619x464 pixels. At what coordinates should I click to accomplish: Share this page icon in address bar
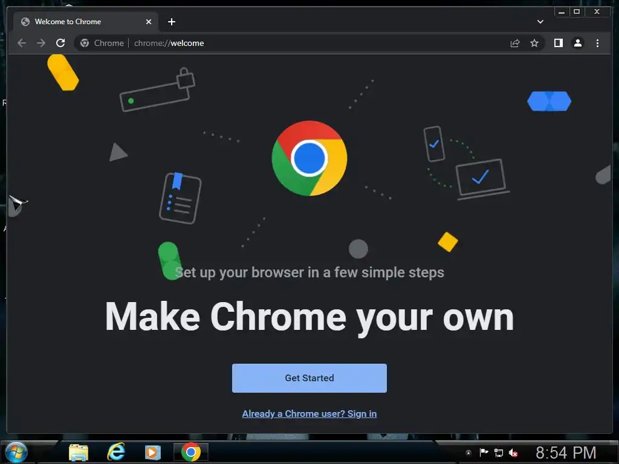point(515,43)
